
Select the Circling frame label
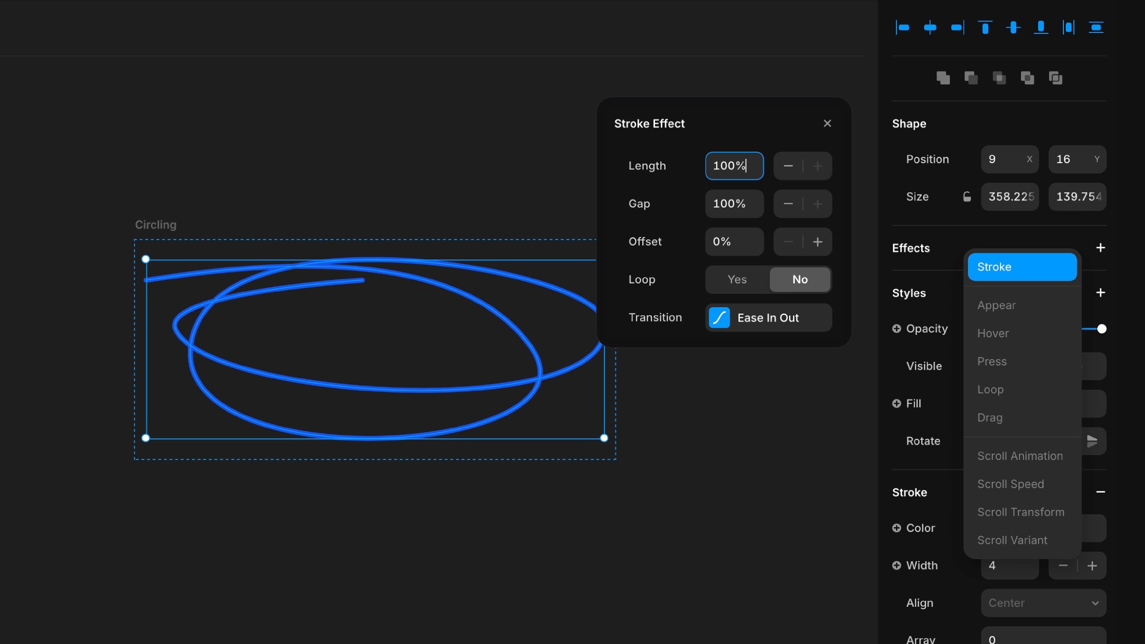pyautogui.click(x=156, y=225)
